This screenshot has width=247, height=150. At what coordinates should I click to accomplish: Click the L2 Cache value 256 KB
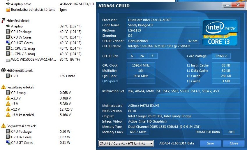226,76
